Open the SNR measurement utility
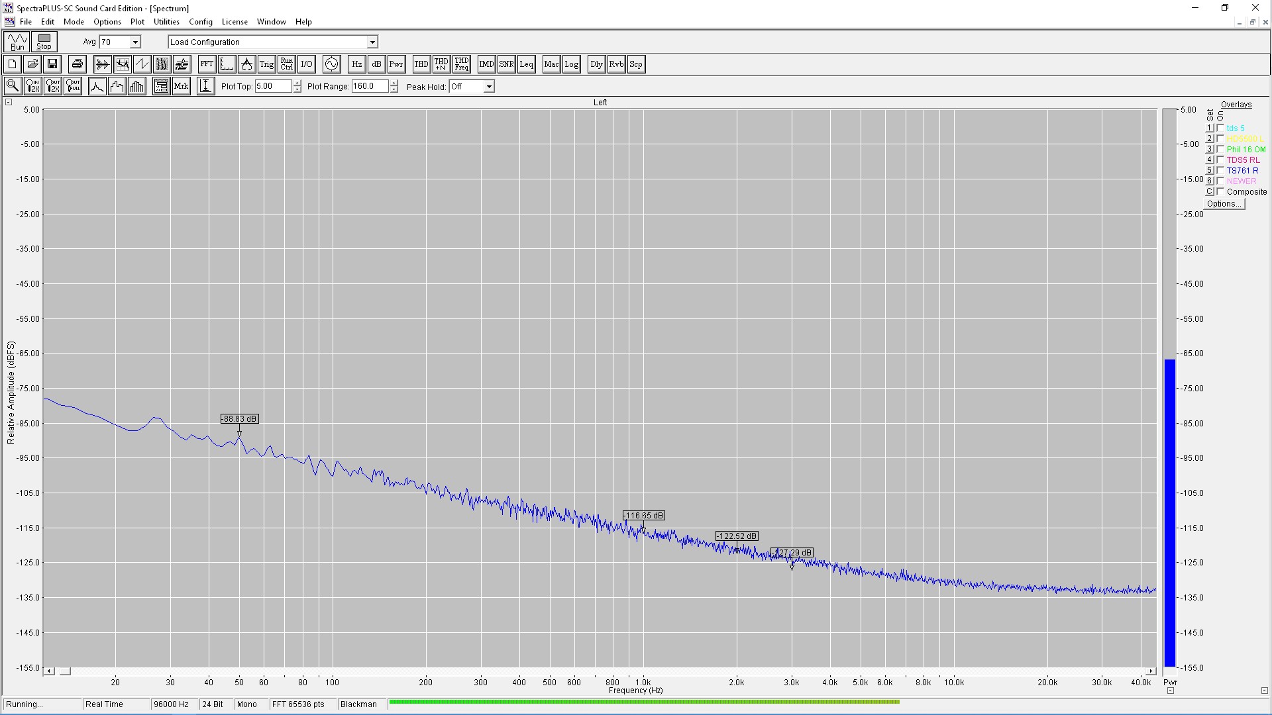 click(x=506, y=64)
